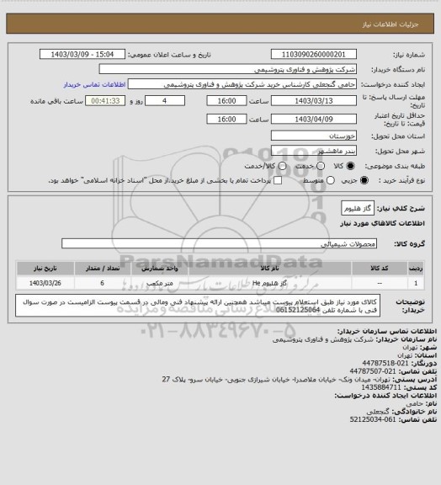Viewport: 441px width, 485px height.
Task: Click the جزئیات اطلاعات نیاز header title
Action: pyautogui.click(x=391, y=24)
